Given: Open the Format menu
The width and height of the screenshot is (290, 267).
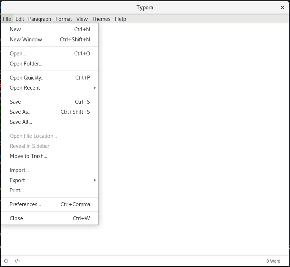Looking at the screenshot, I should click(x=64, y=19).
